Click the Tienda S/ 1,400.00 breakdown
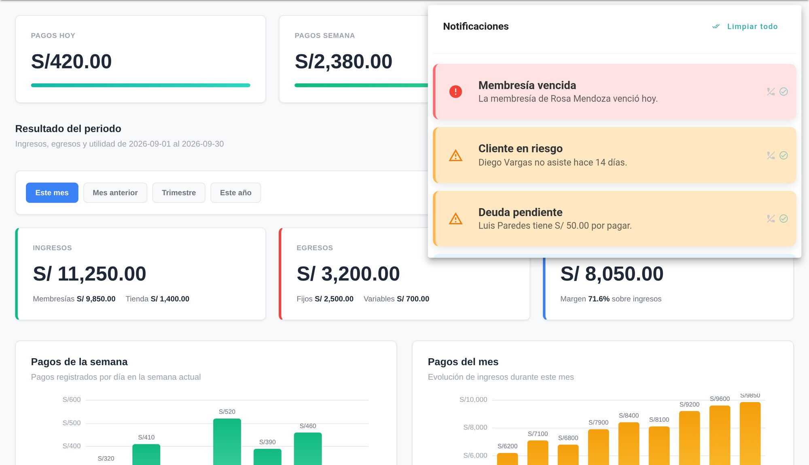This screenshot has width=809, height=465. pos(157,299)
